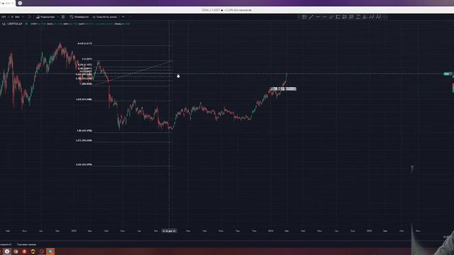Click the Оповещение (Alert) button
Screen dimensions: 454x255
pyautogui.click(x=79, y=17)
